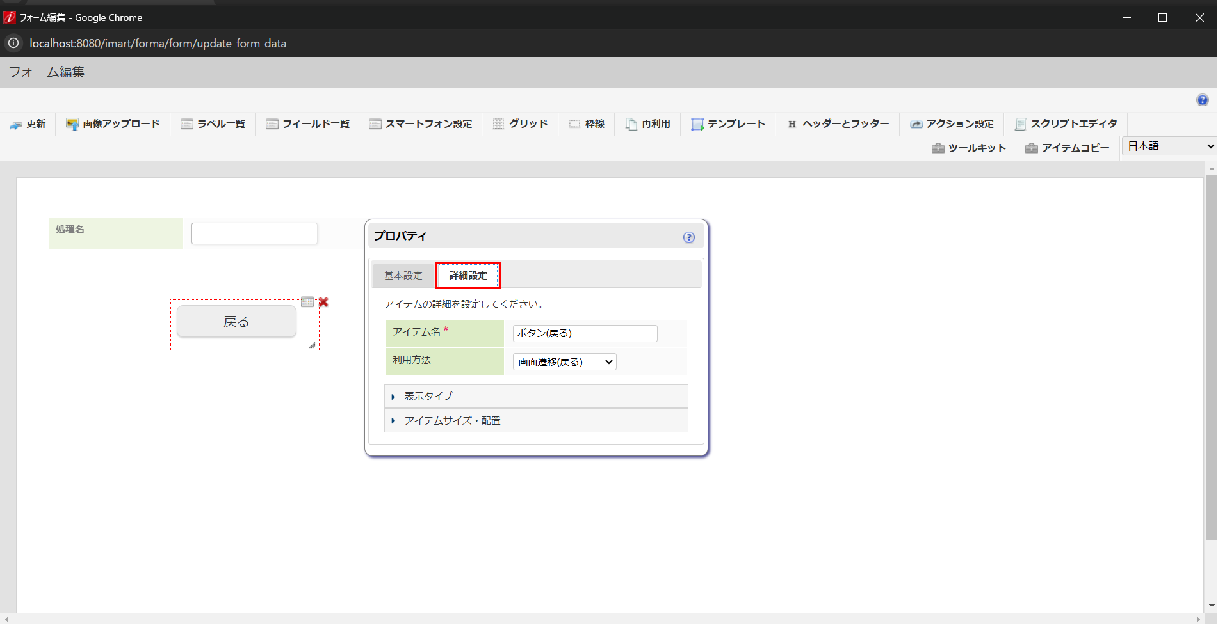Open the フィールド一覧 list
The height and width of the screenshot is (625, 1218).
point(307,123)
